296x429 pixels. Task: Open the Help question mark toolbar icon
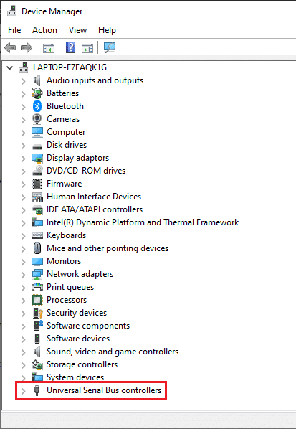(x=70, y=48)
